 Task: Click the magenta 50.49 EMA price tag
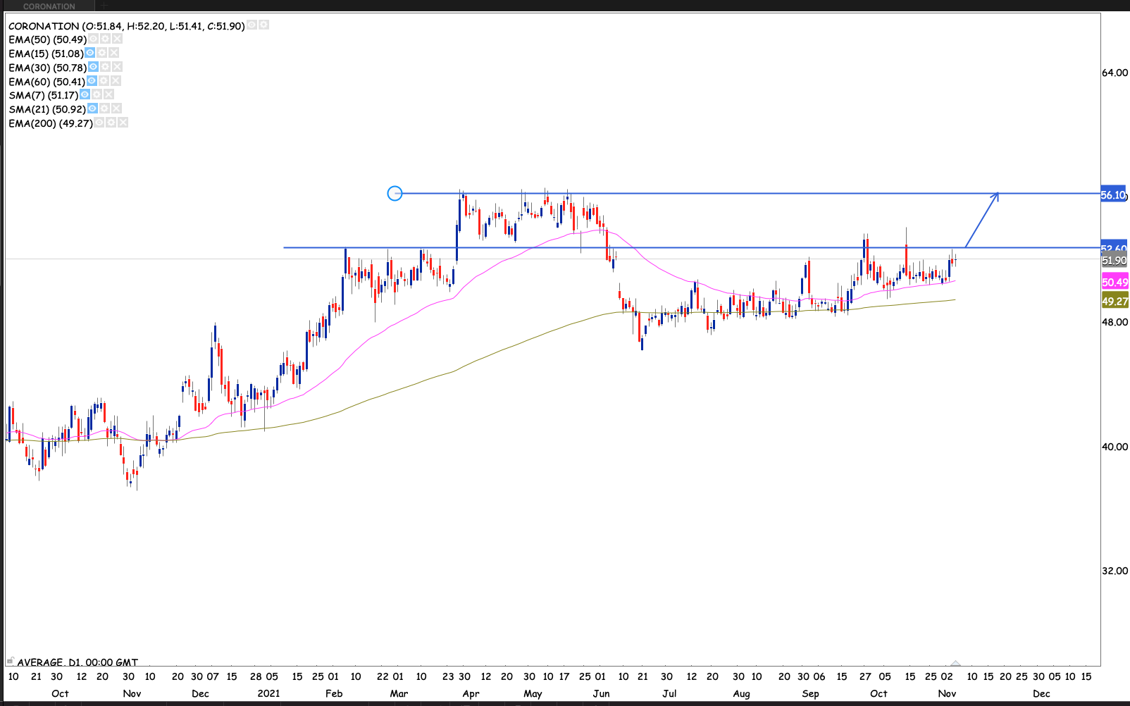1115,283
